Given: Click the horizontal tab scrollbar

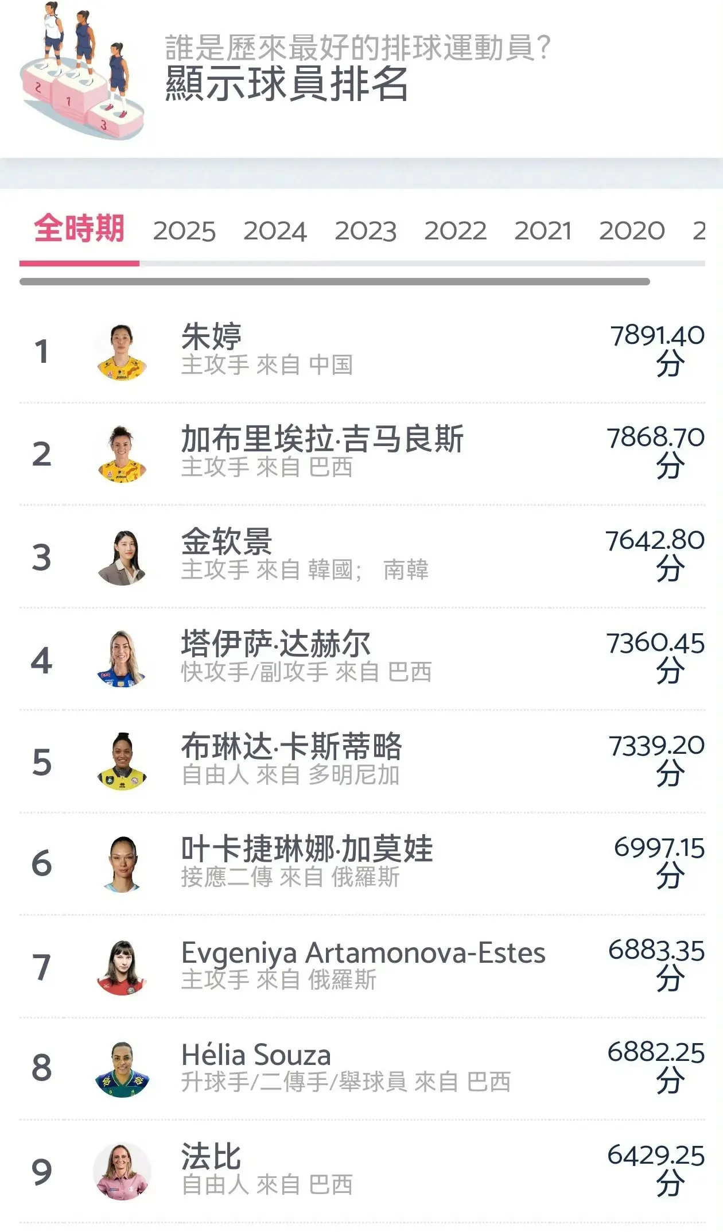Looking at the screenshot, I should [335, 282].
